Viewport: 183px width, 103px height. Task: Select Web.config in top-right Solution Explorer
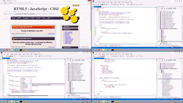(165, 43)
